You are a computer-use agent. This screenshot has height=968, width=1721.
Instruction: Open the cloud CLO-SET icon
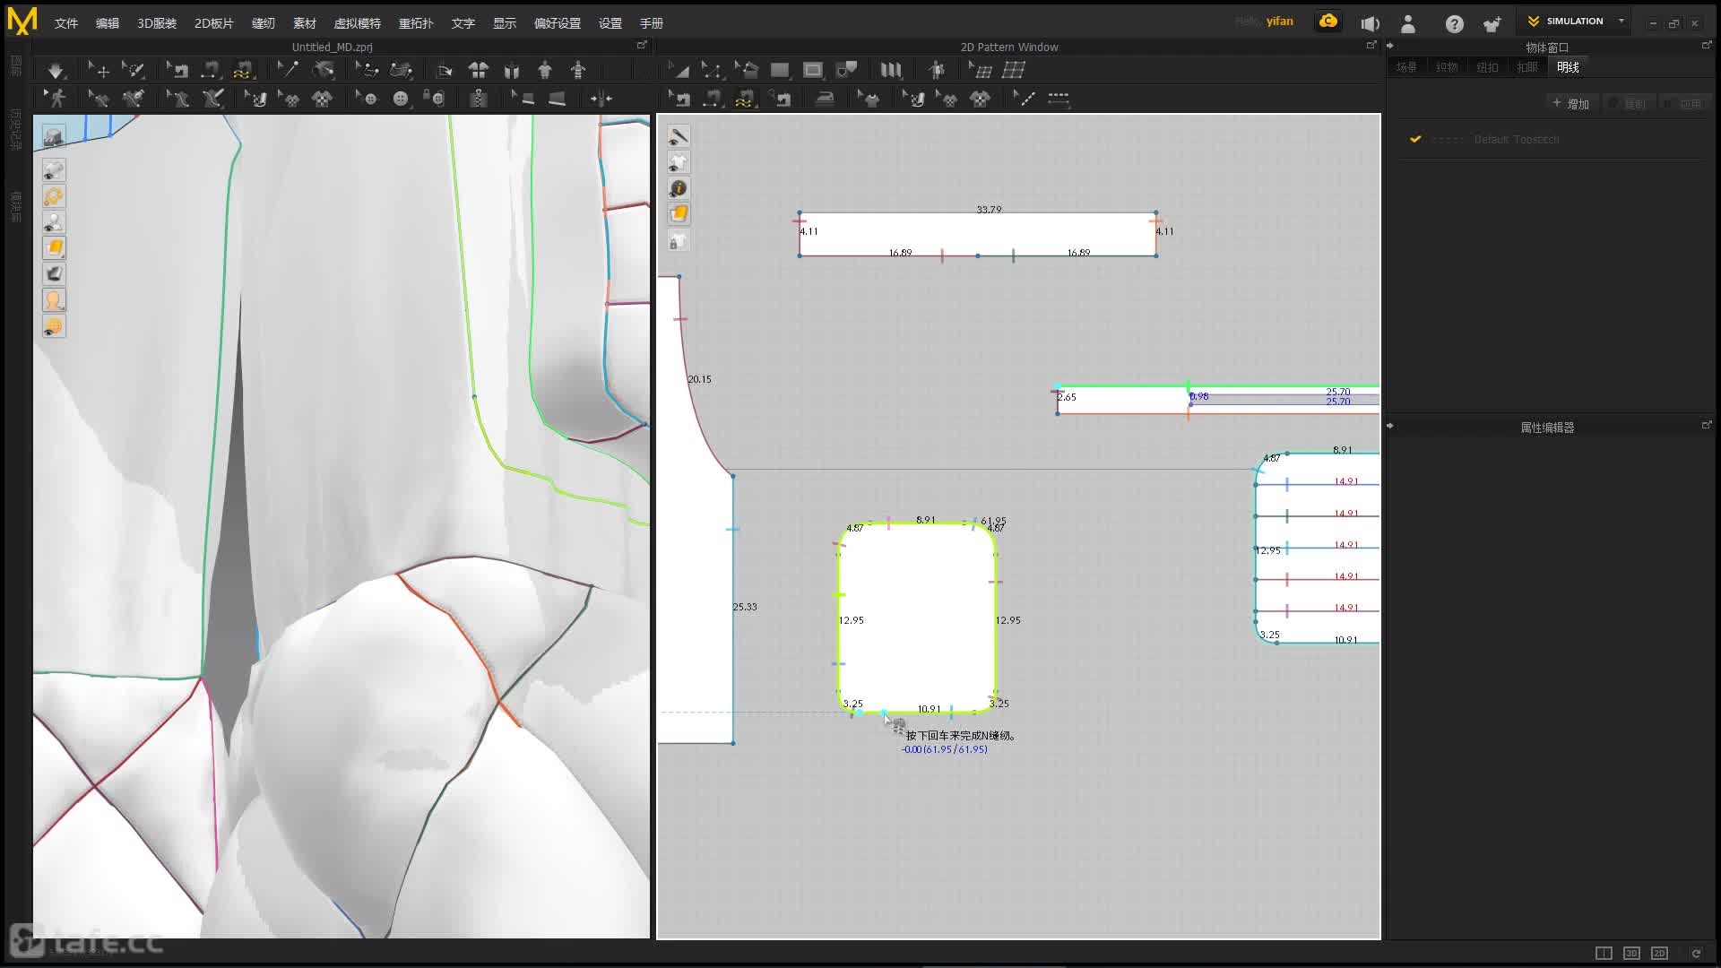[x=1328, y=22]
